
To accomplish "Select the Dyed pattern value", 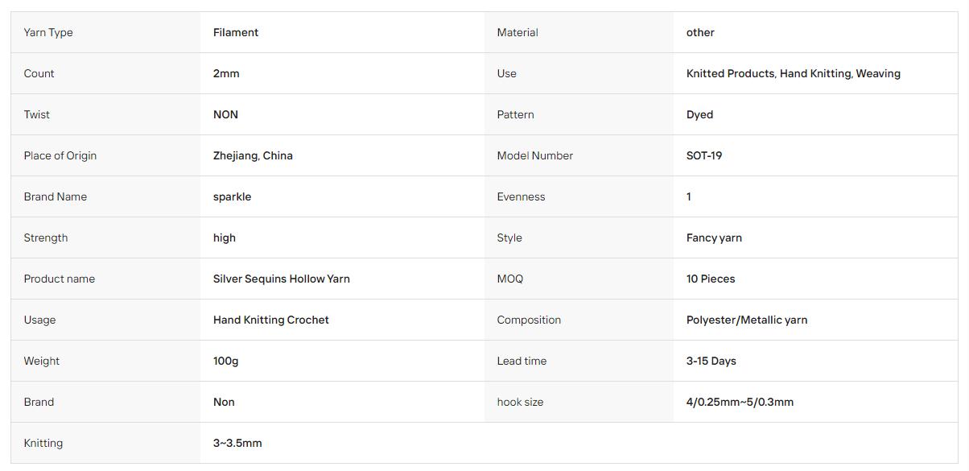I will [x=699, y=114].
